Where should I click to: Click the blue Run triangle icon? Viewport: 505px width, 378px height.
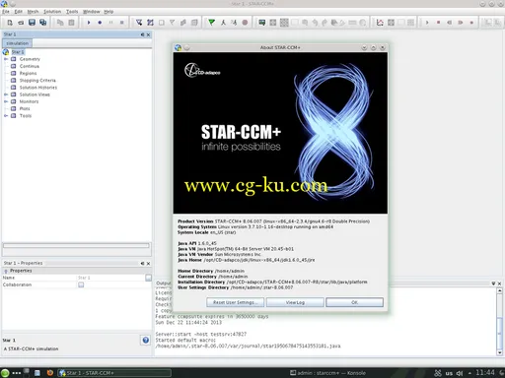pyautogui.click(x=89, y=23)
